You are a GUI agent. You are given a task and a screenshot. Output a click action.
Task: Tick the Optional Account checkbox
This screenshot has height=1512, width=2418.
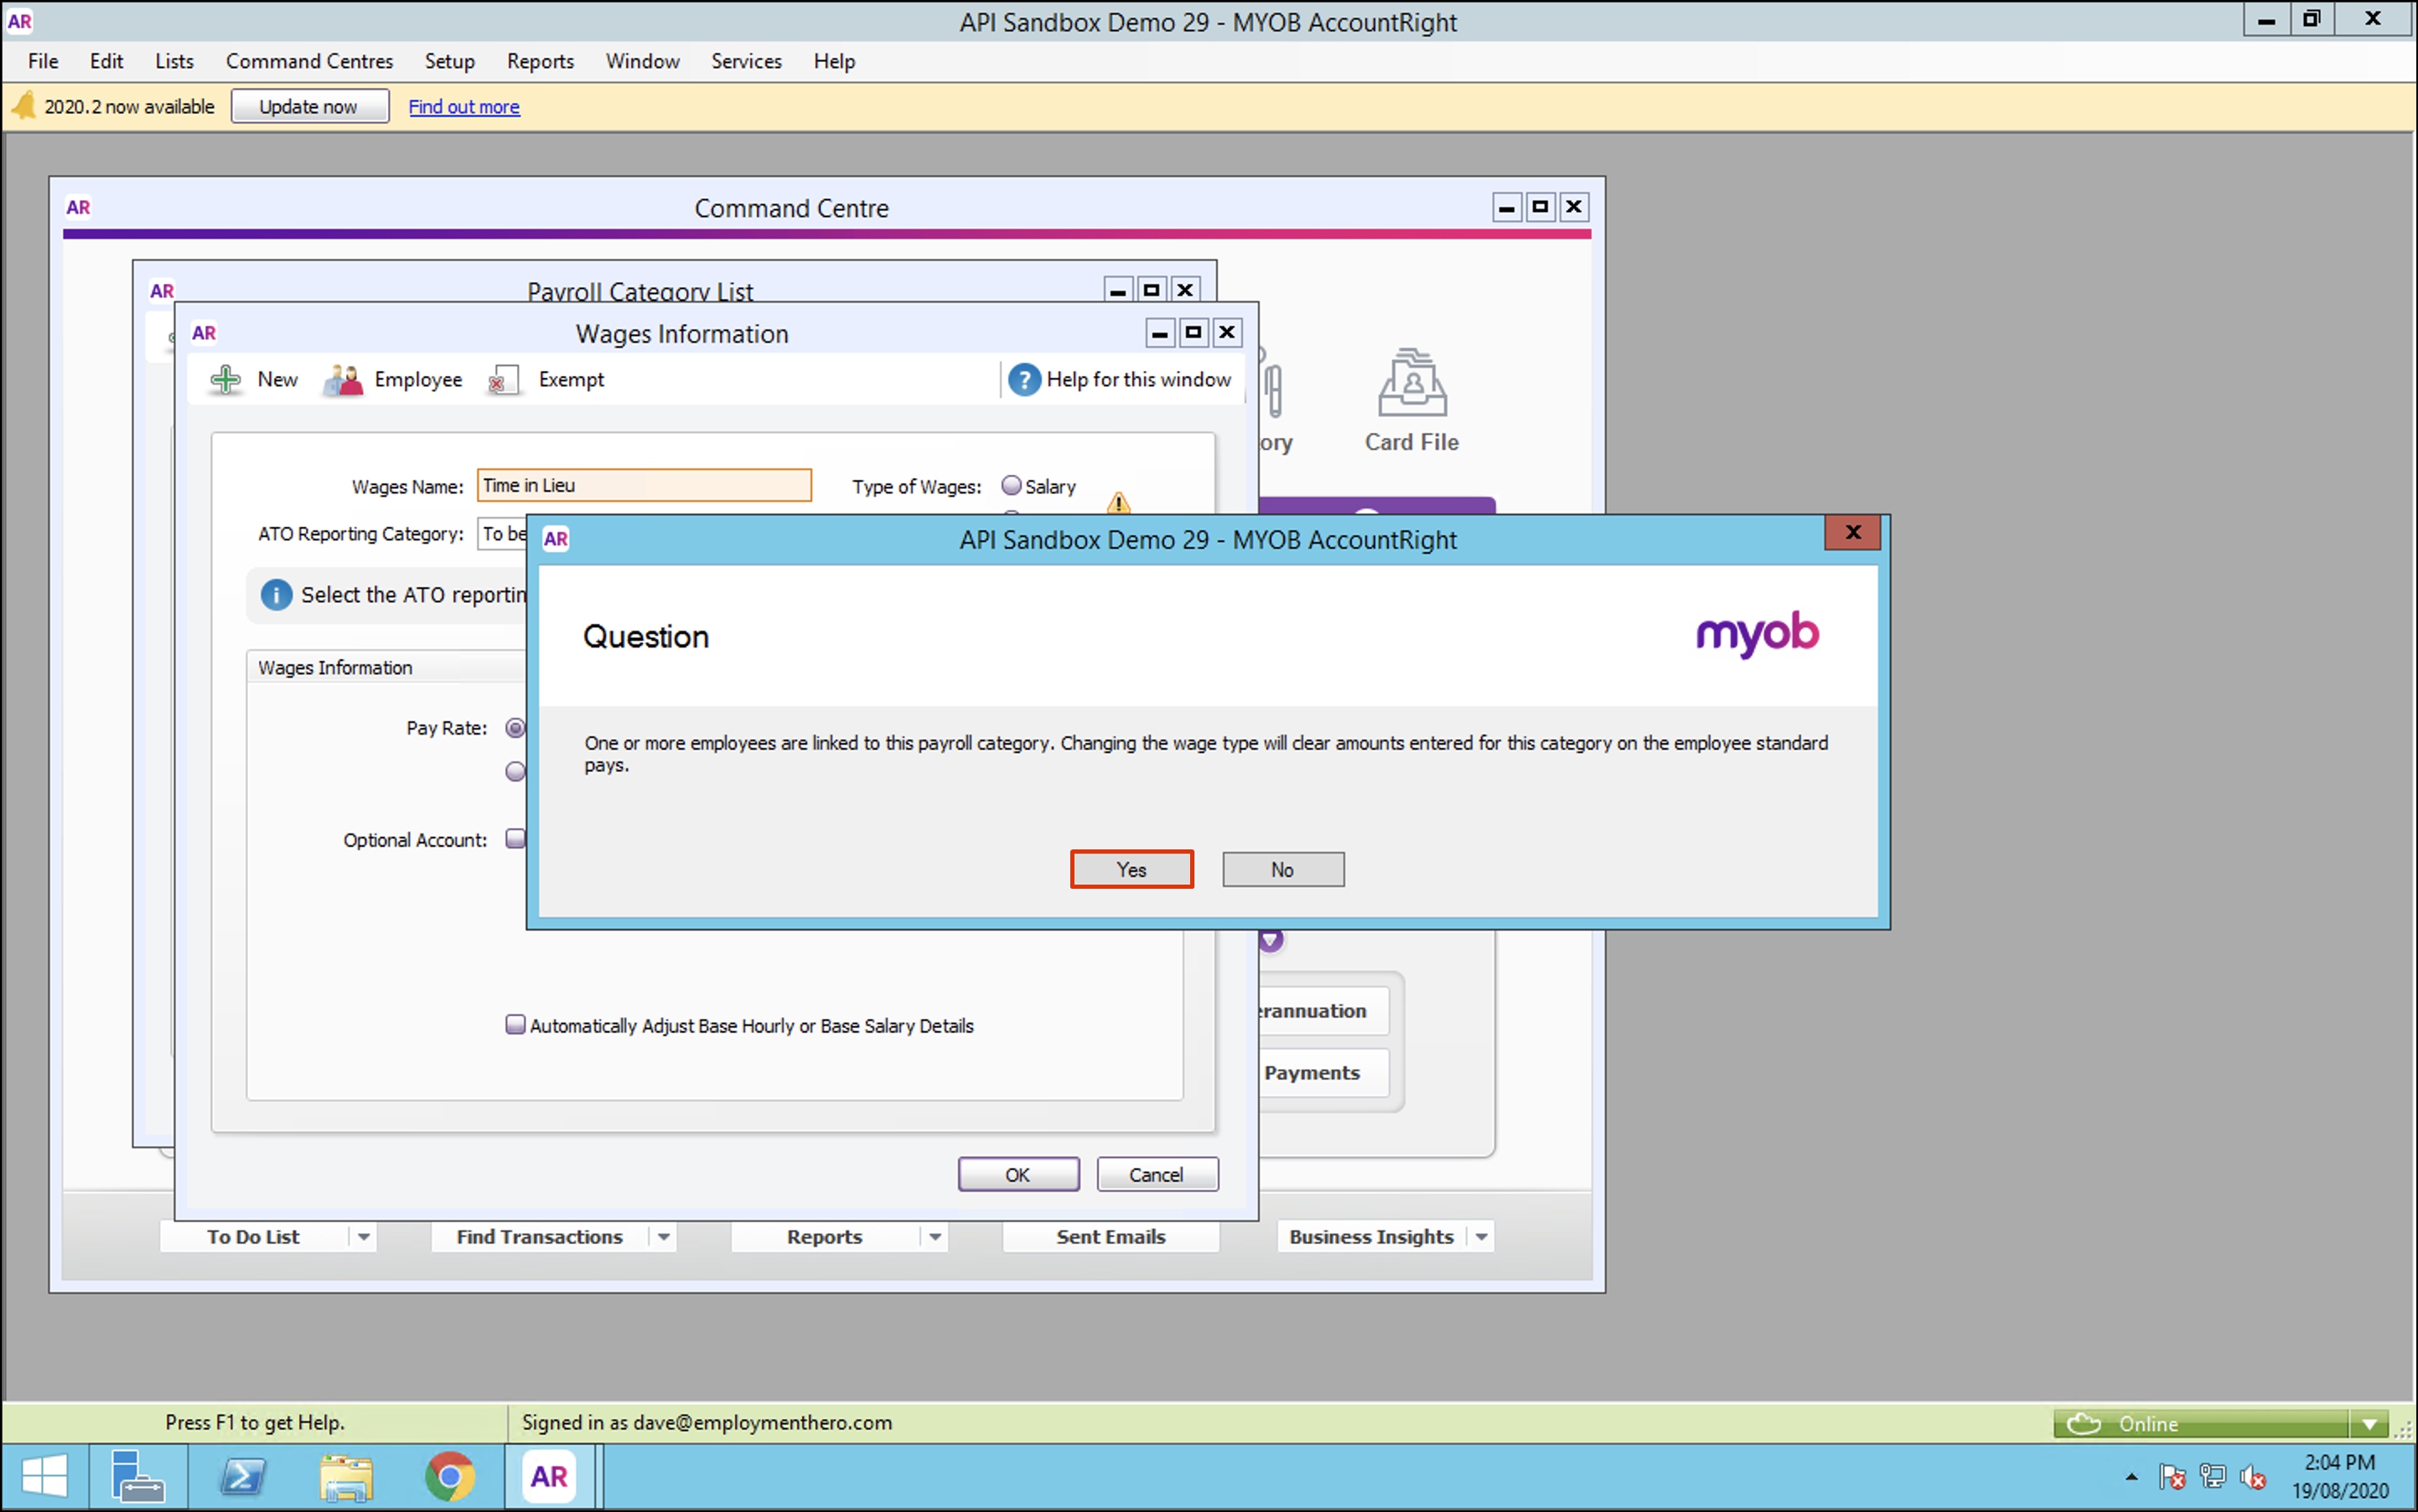[515, 839]
